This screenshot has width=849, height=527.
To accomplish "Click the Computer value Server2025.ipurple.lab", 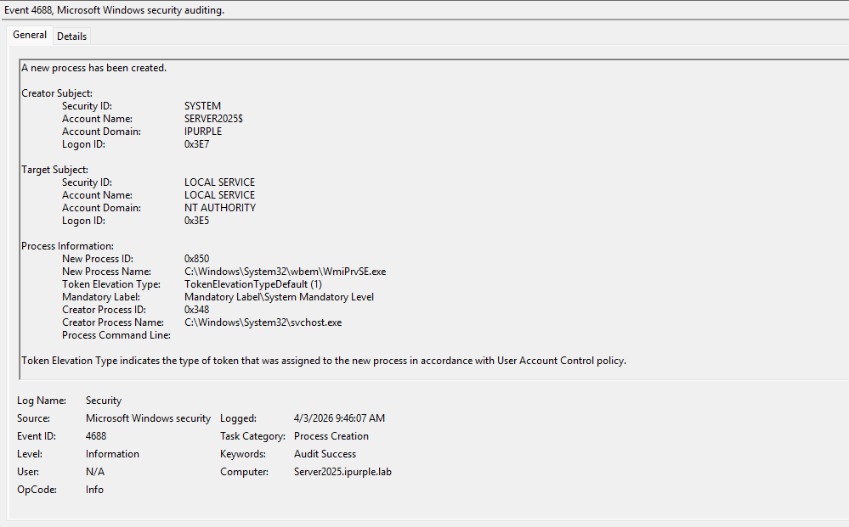I will (342, 472).
